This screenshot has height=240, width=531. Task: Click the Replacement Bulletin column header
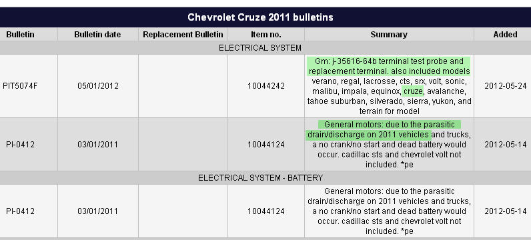click(183, 35)
